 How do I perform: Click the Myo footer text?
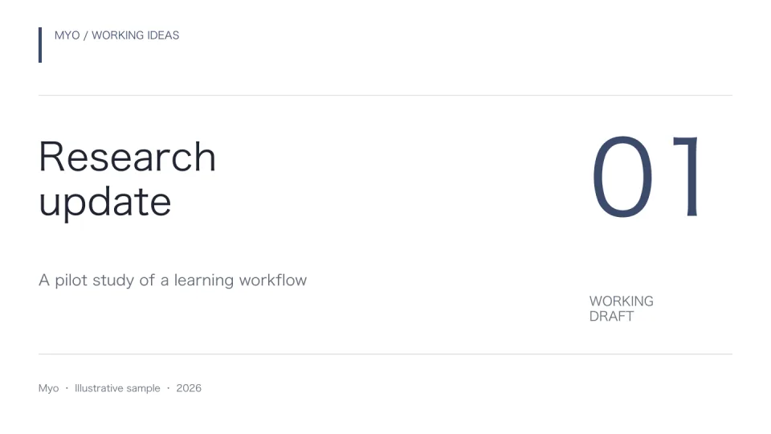pos(49,388)
